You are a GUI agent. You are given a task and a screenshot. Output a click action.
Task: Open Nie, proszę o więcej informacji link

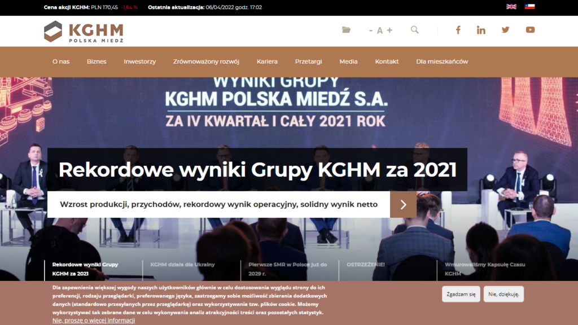click(94, 320)
